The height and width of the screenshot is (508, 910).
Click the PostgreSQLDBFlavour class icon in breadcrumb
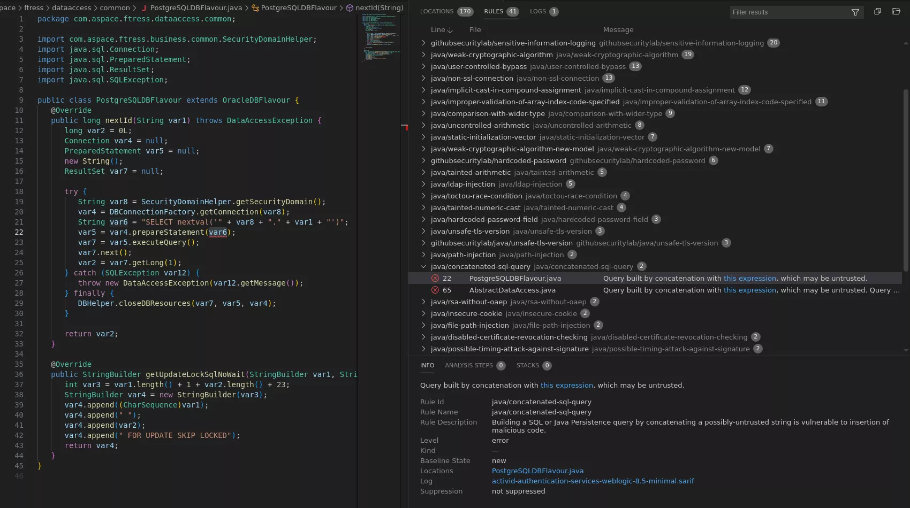pos(255,8)
